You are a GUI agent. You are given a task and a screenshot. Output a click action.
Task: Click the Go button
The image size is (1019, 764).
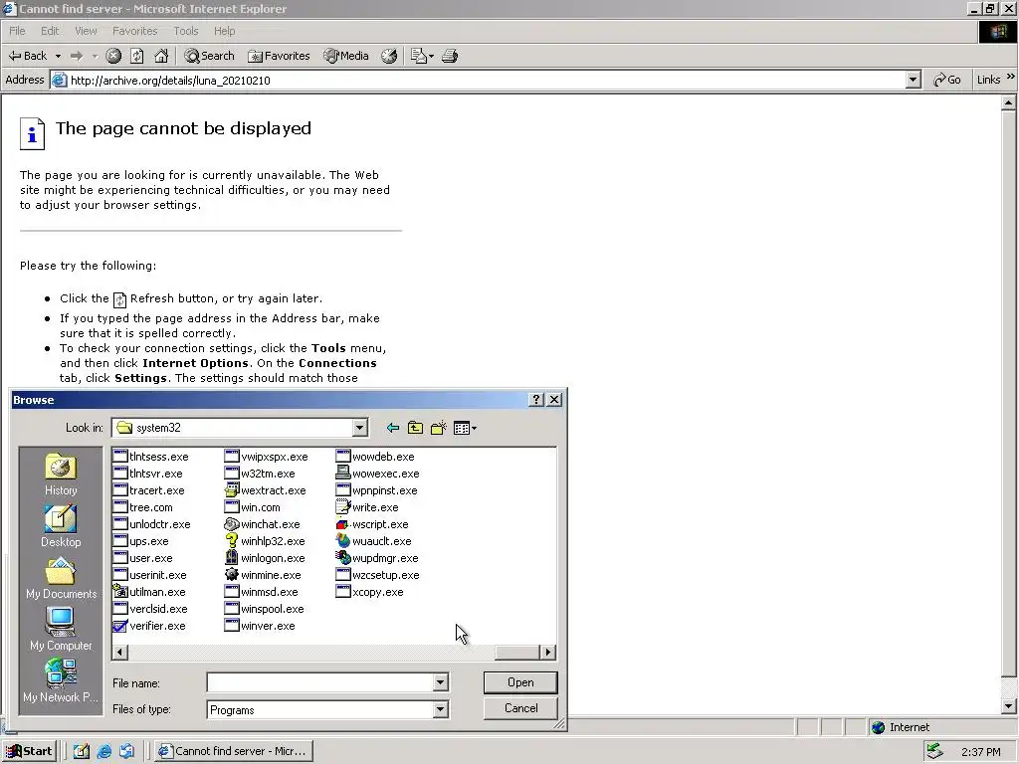pos(947,80)
